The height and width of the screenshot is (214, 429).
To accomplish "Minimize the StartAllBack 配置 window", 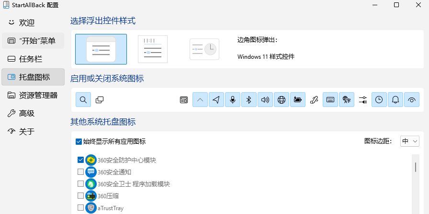I will coord(374,5).
